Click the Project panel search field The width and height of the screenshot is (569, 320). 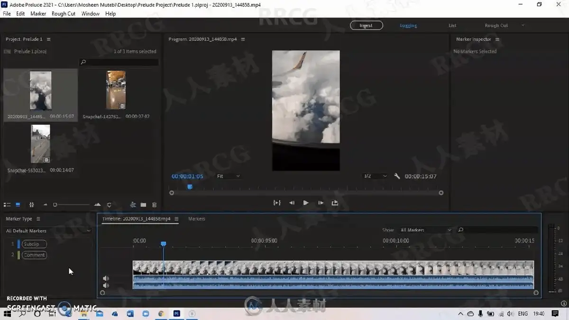119,62
